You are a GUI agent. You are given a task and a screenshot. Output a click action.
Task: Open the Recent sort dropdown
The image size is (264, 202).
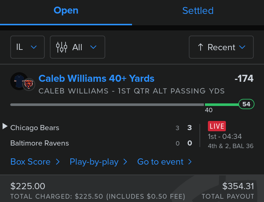tap(221, 47)
